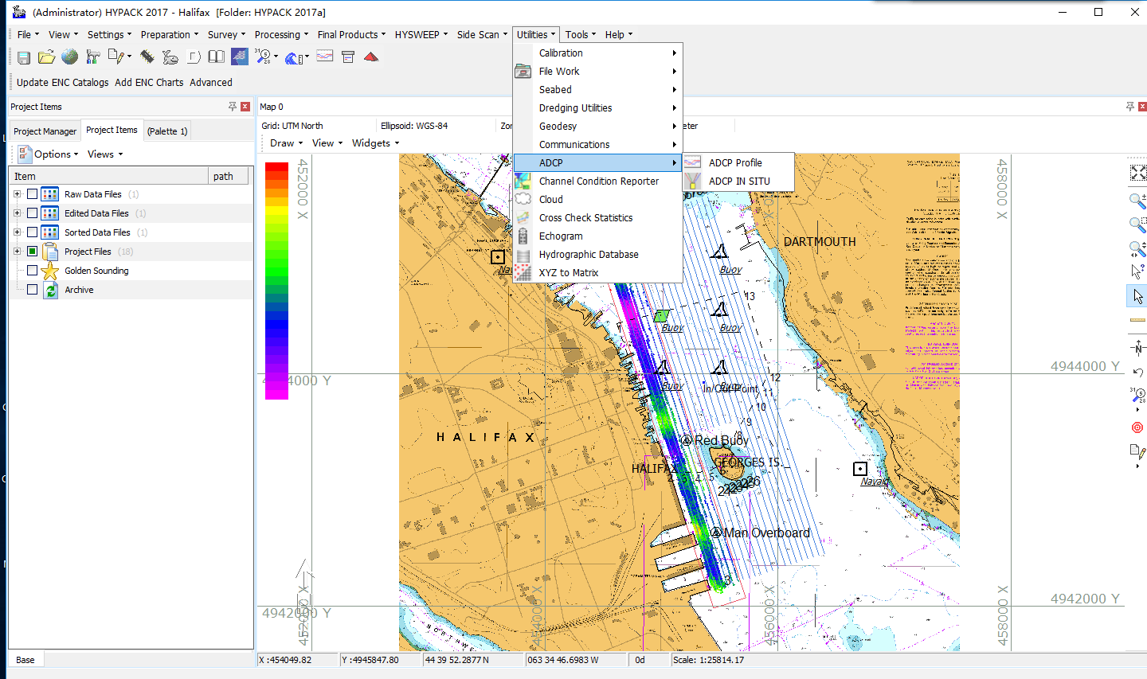Switch to the Project Manager tab
Viewport: 1147px width, 679px height.
45,131
